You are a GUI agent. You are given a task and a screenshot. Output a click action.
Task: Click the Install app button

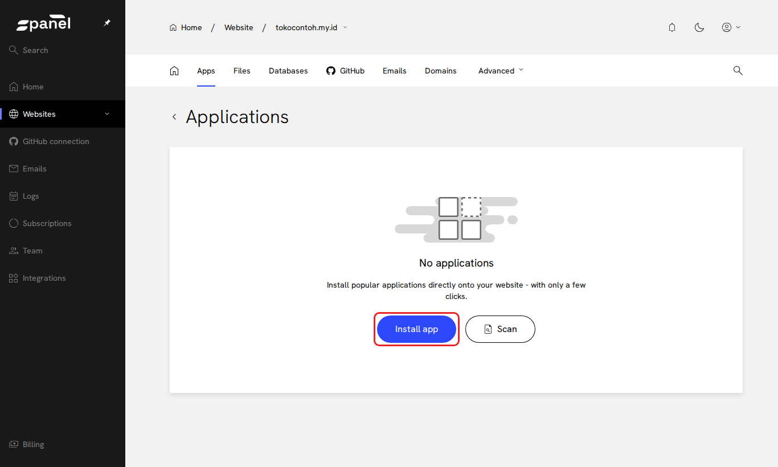coord(416,329)
